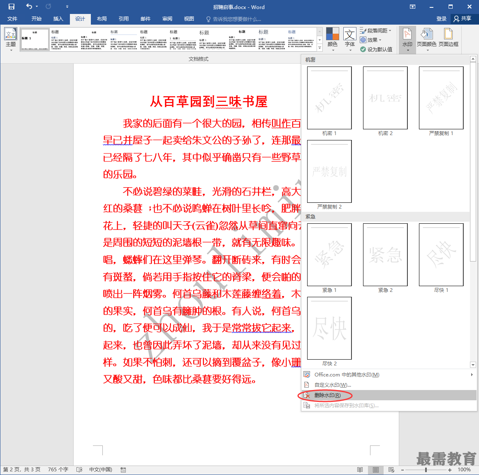Switch to the 视图 ribbon tab
This screenshot has width=479, height=475.
coord(189,19)
